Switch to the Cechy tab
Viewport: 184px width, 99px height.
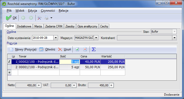pyautogui.click(x=104, y=26)
